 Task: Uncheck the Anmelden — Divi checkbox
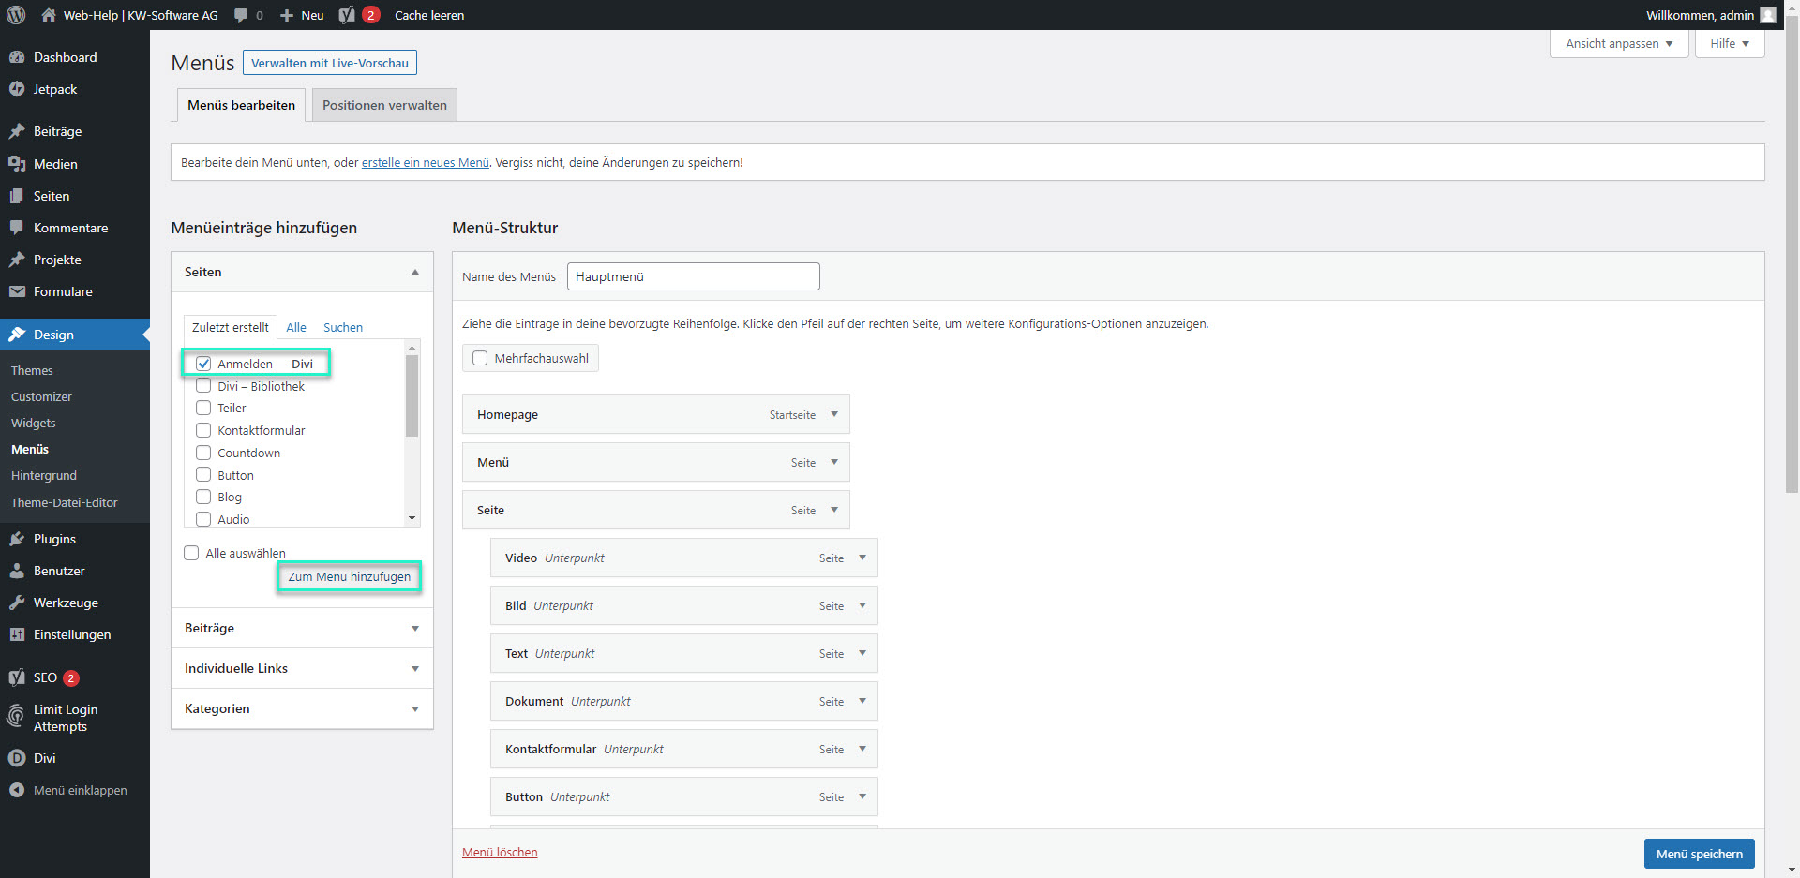tap(203, 364)
